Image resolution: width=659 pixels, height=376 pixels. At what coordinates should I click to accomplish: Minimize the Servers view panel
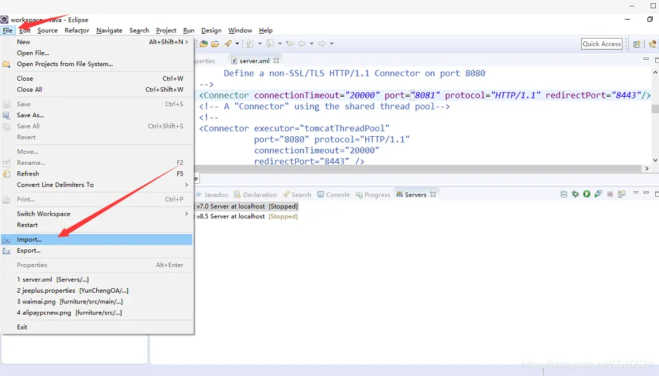[x=646, y=193]
